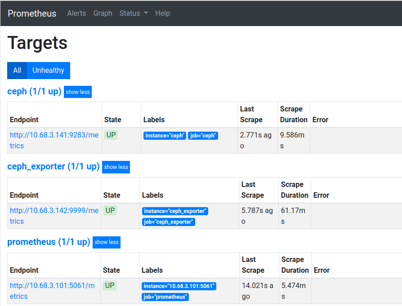Viewport: 402px width, 306px height.
Task: Open the ceph_exporter (1/1 up) heading link
Action: coord(54,167)
